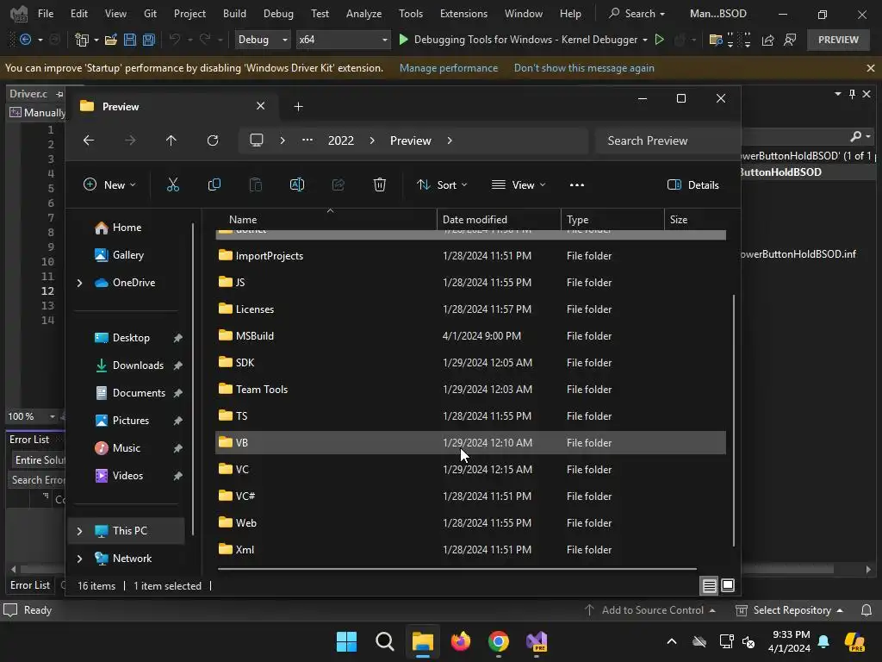Expand OneDrive in navigation pane
Screen dimensions: 882x662
[80, 283]
